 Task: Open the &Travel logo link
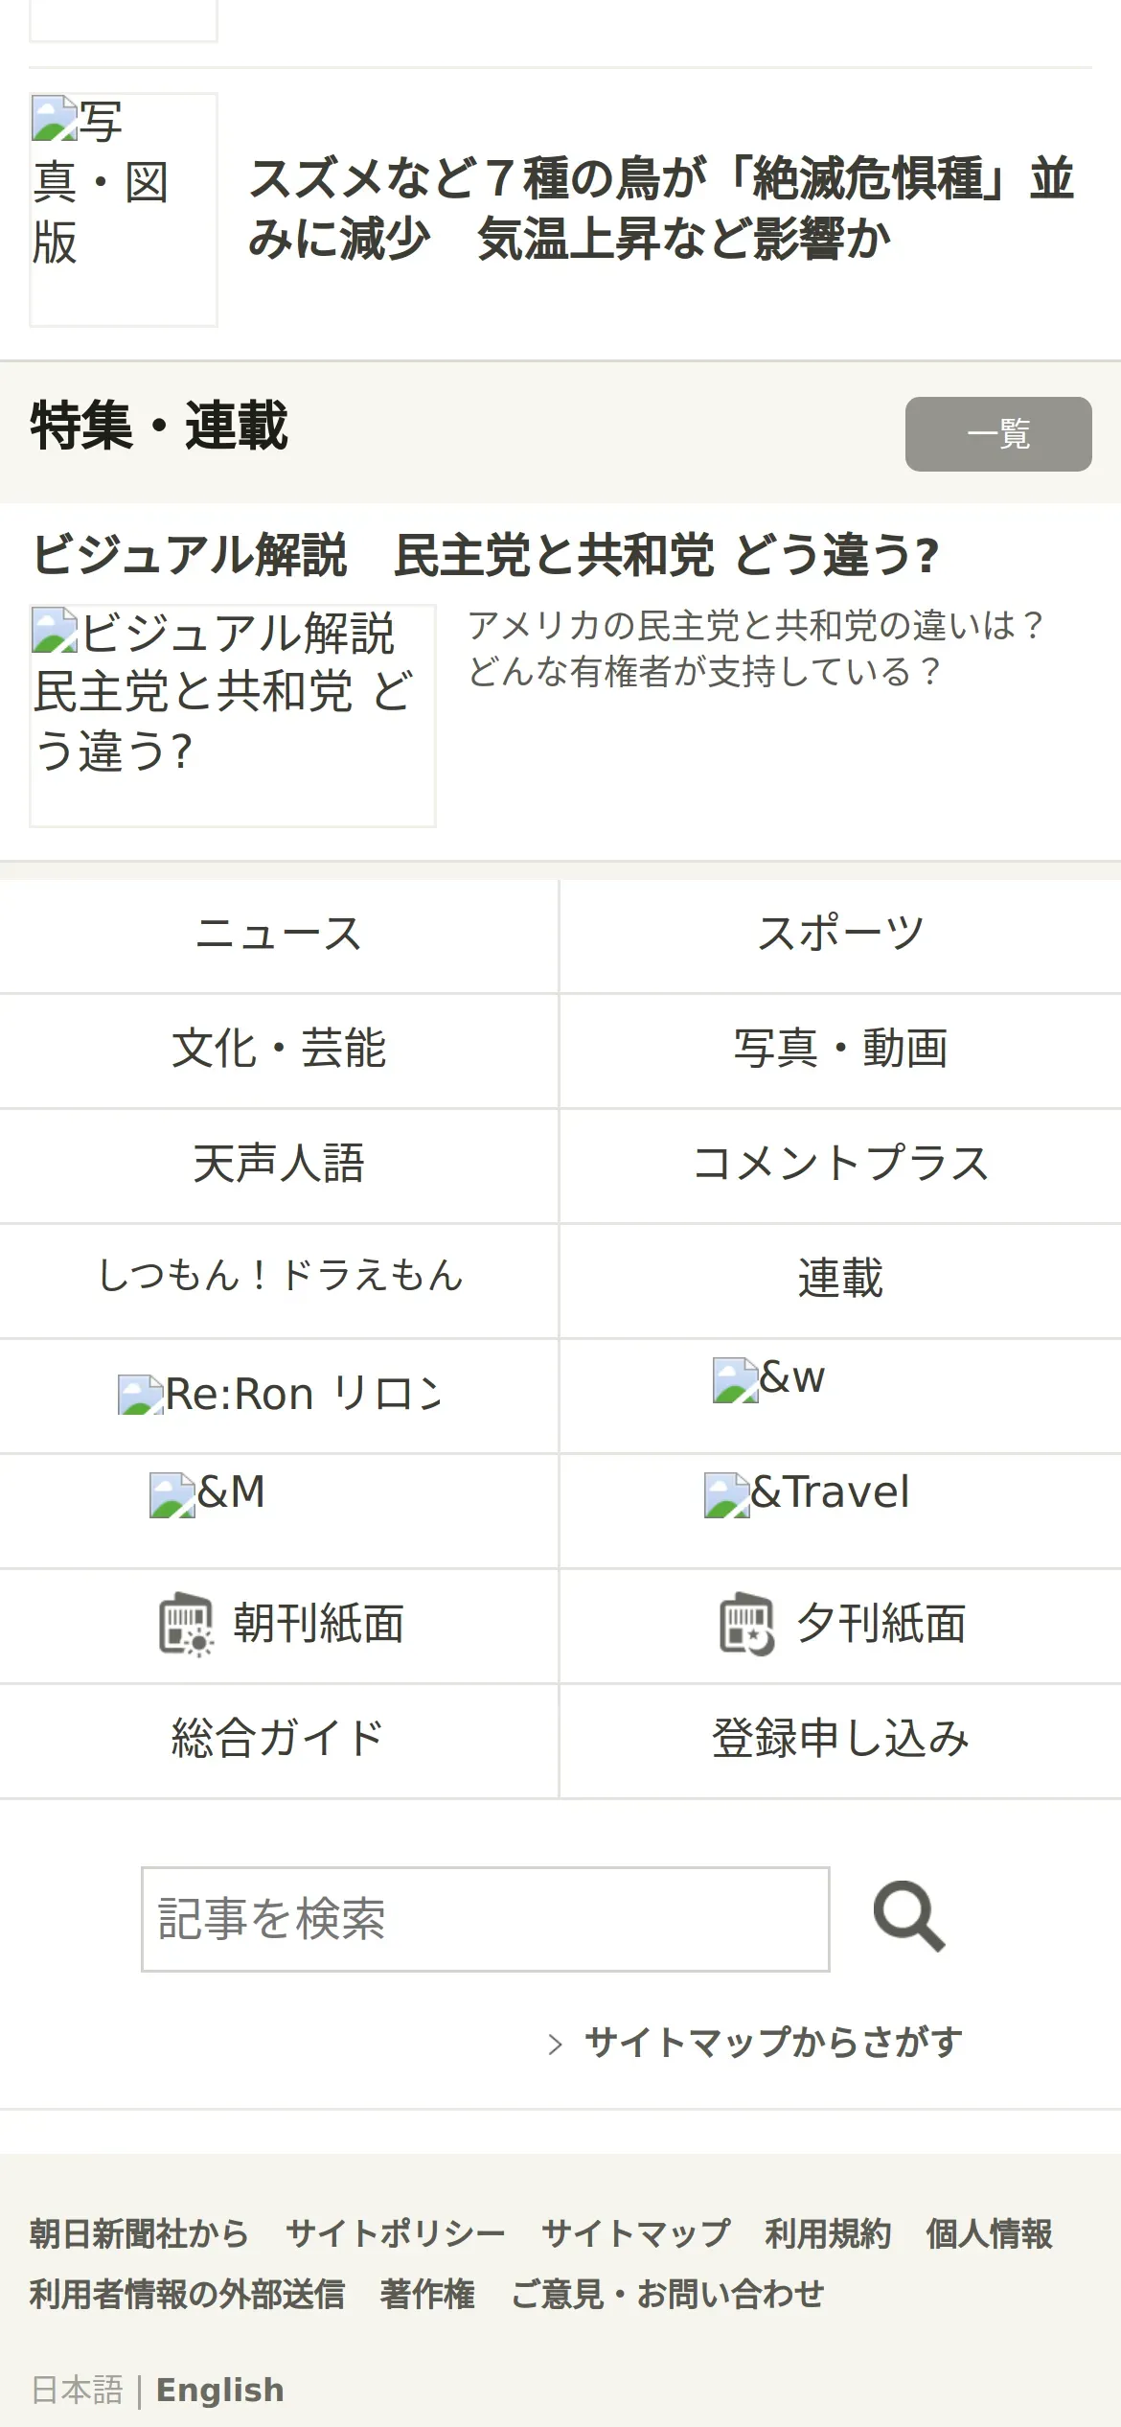pos(807,1493)
